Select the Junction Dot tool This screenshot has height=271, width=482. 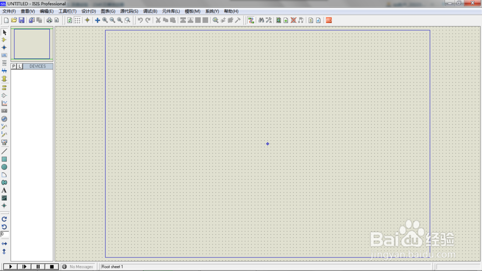click(x=4, y=48)
